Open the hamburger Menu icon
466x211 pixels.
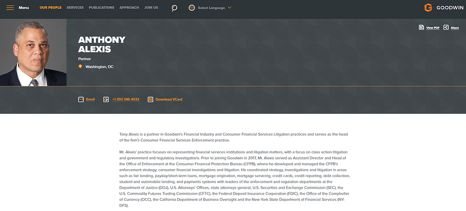click(10, 8)
